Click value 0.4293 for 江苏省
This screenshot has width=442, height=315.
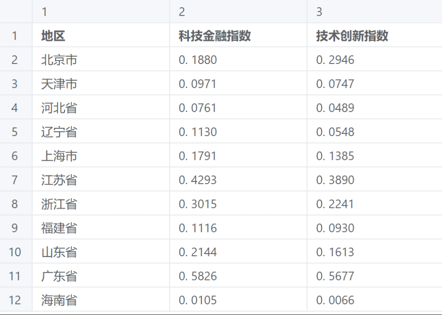198,180
